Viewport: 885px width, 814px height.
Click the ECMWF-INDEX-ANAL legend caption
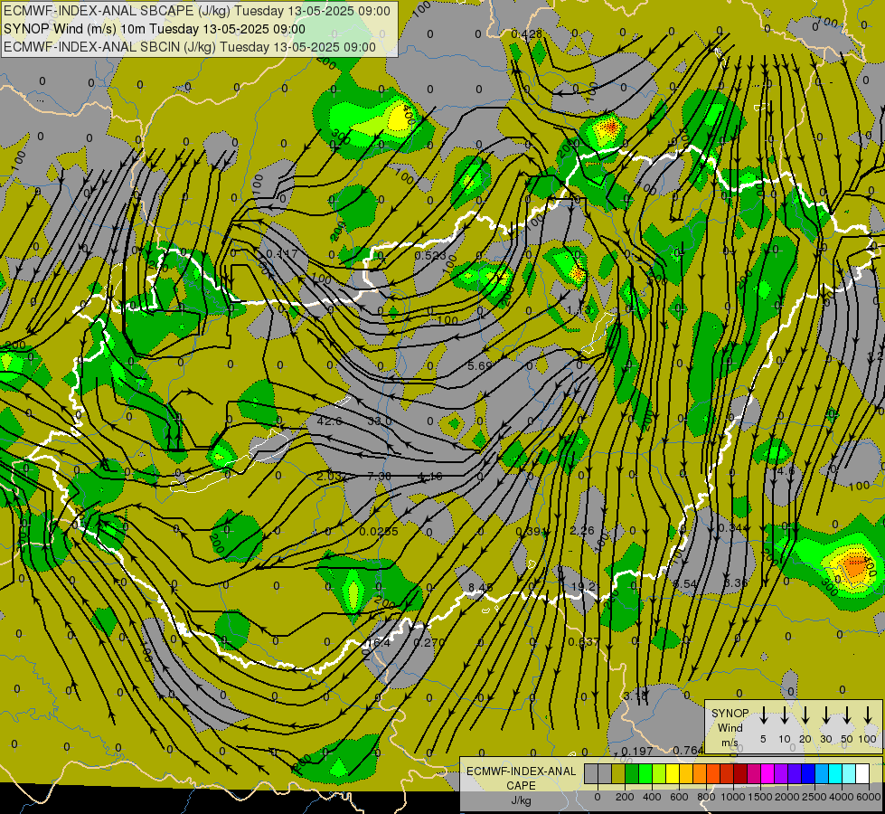[522, 771]
